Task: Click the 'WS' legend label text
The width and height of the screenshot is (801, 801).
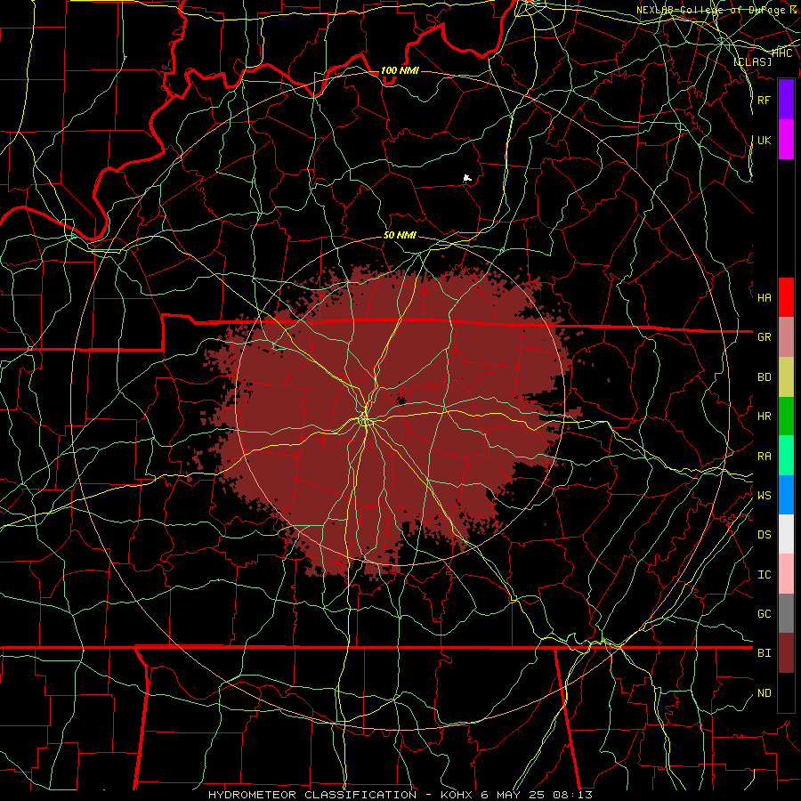Action: [x=764, y=496]
